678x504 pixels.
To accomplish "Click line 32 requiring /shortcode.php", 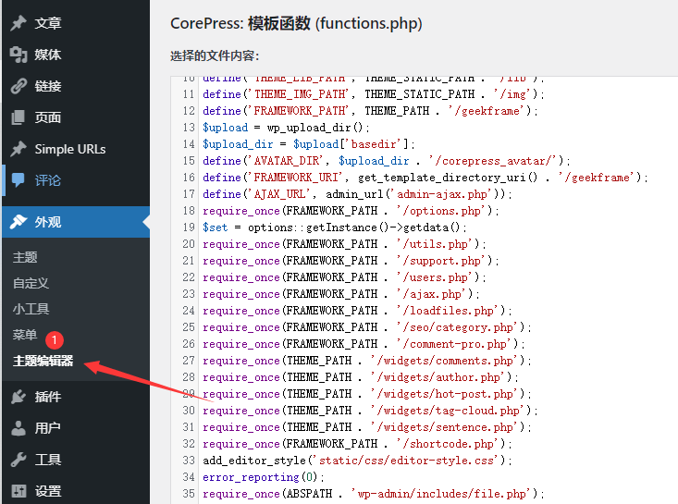I will [x=357, y=444].
